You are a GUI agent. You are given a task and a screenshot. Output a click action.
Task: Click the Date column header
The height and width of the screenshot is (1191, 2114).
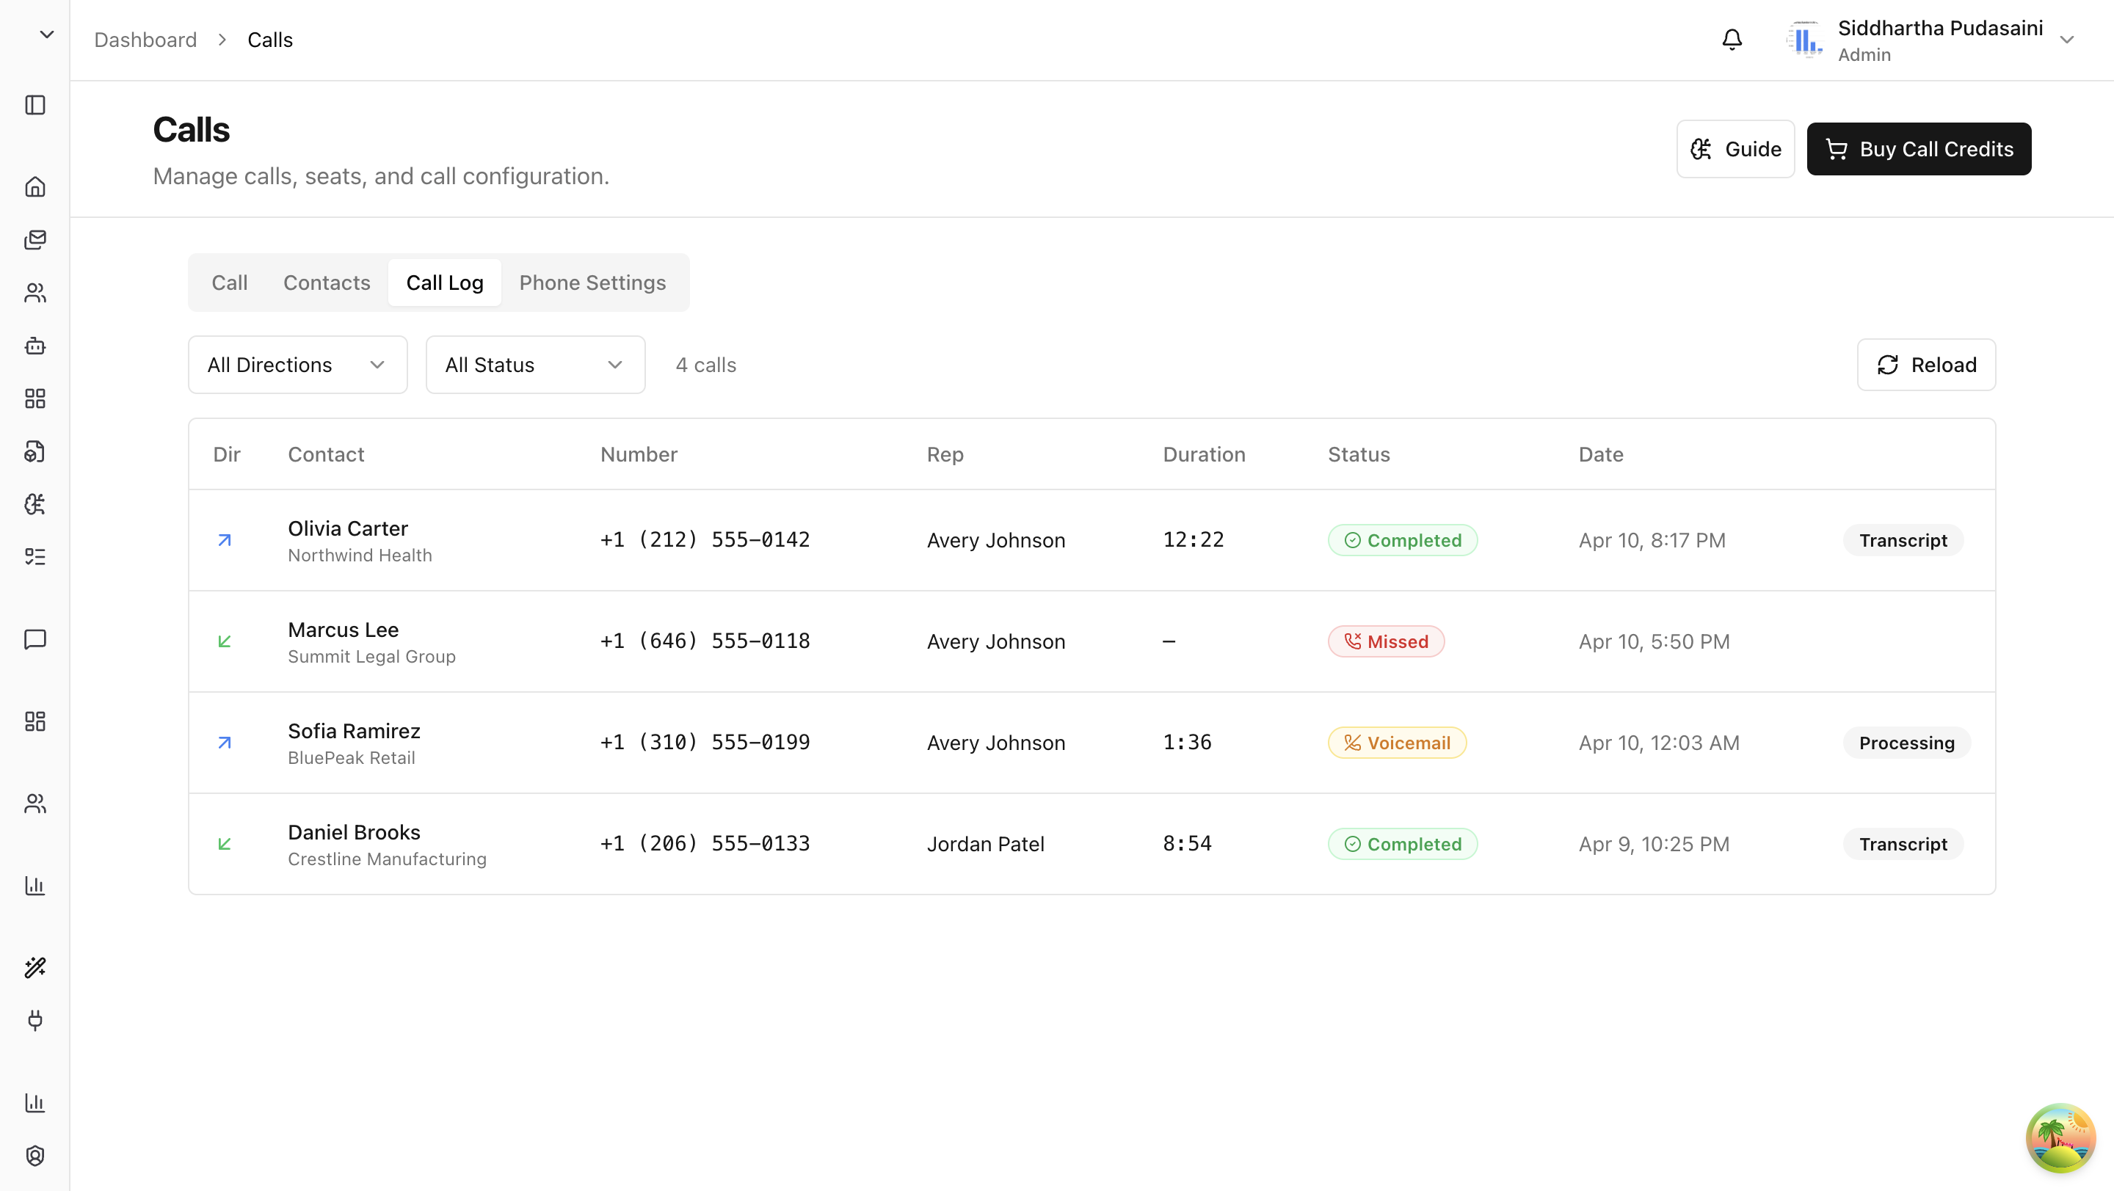coord(1601,454)
